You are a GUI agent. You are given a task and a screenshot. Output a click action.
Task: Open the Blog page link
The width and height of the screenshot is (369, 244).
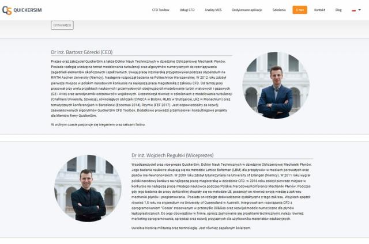(338, 10)
